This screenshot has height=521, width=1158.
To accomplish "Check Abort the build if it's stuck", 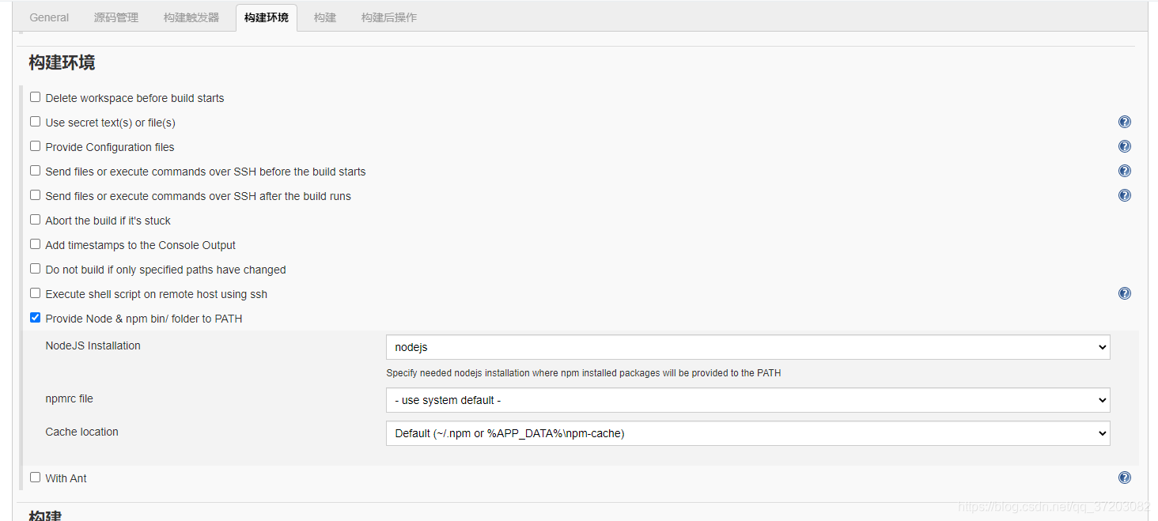I will click(35, 219).
